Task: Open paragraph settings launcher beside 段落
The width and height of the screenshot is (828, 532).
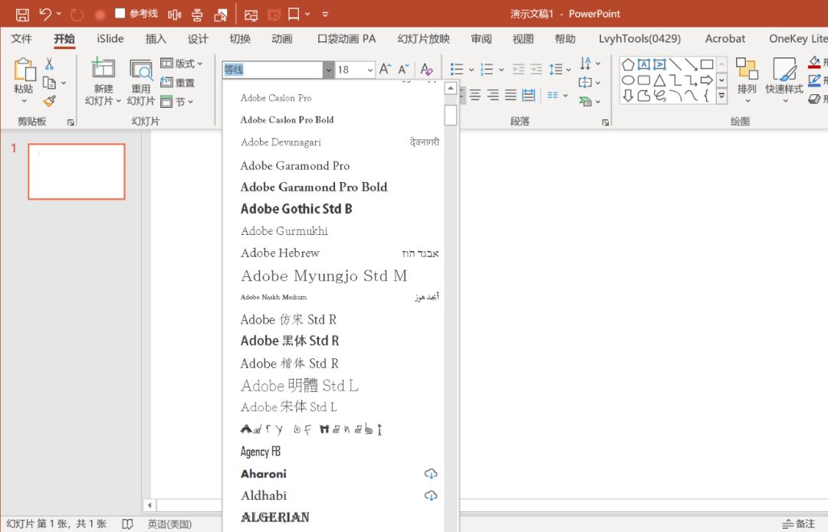Action: [x=605, y=122]
